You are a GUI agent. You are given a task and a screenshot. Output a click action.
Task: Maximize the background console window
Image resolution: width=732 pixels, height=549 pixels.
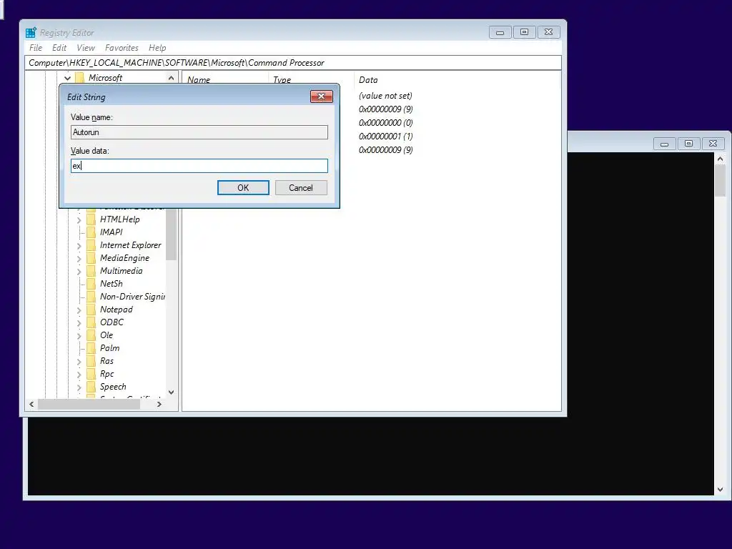(x=688, y=144)
